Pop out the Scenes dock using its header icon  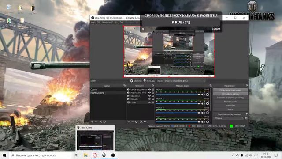[x=124, y=86]
